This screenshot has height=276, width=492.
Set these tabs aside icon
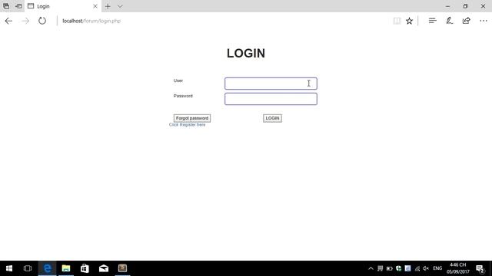(x=18, y=6)
